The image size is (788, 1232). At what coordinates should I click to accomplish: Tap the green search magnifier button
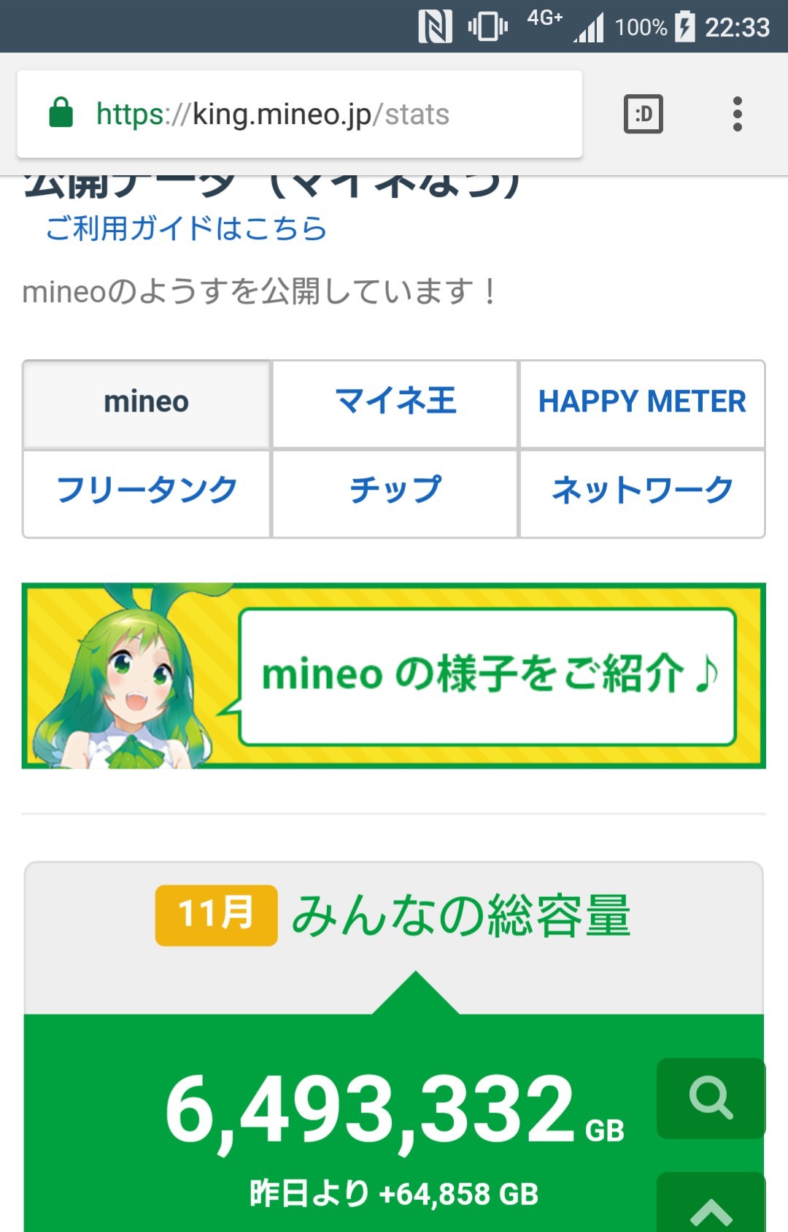point(711,1097)
